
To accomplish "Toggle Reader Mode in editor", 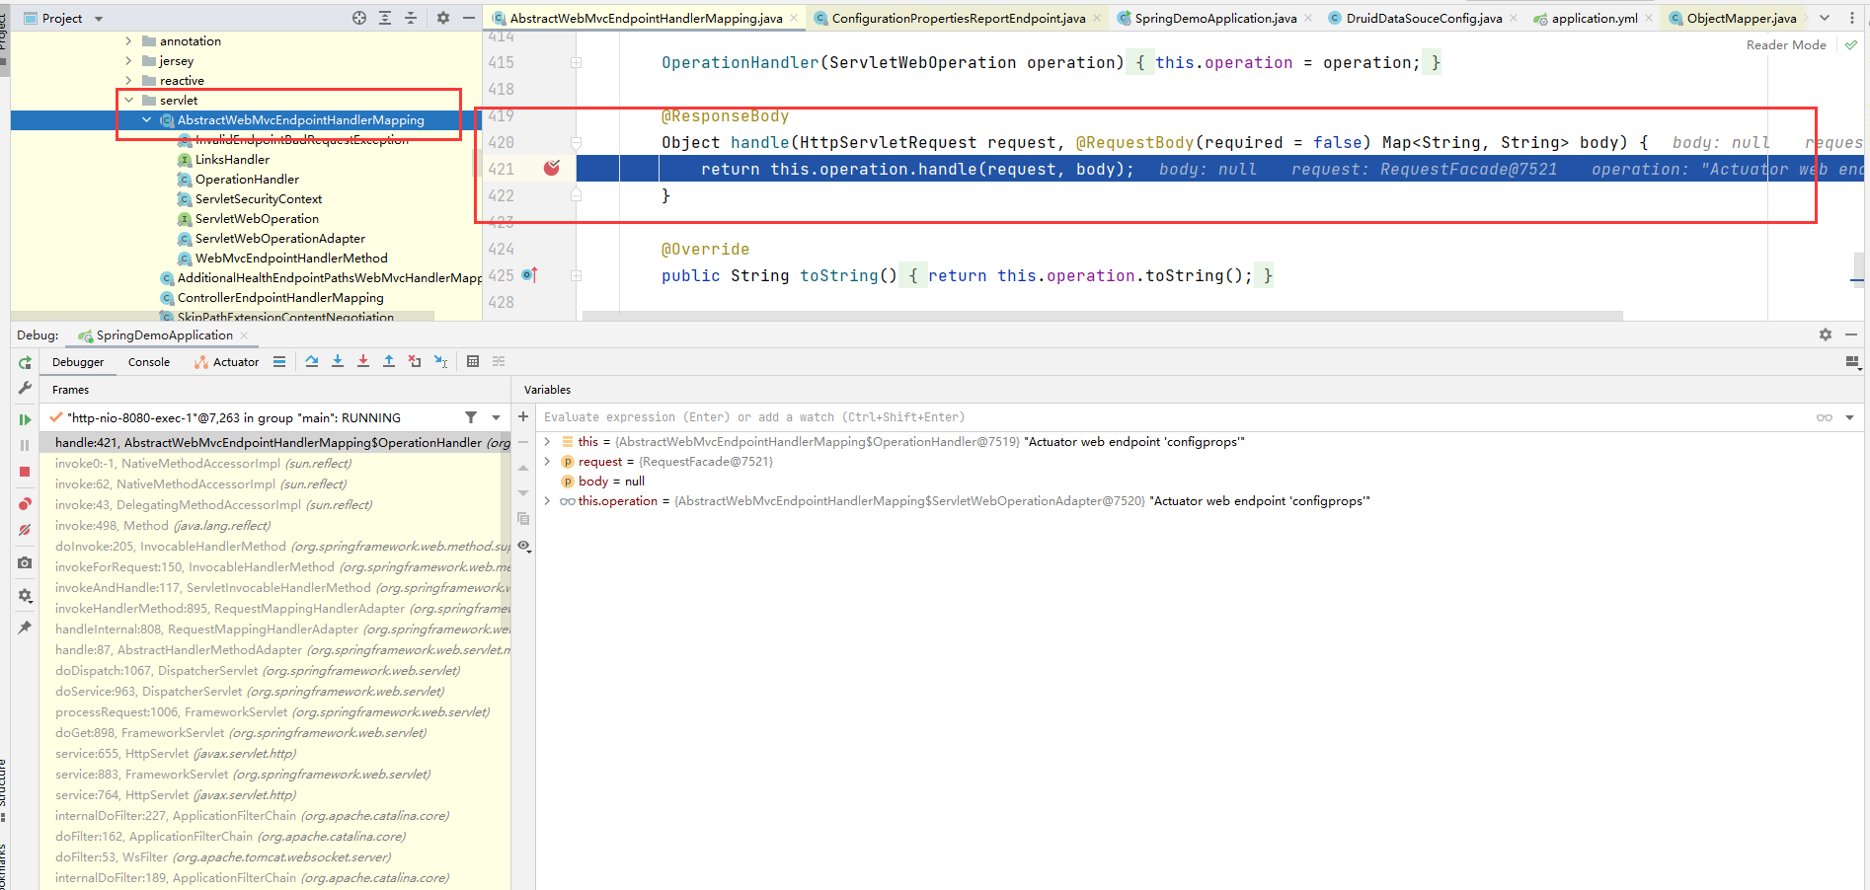I will point(1786,45).
